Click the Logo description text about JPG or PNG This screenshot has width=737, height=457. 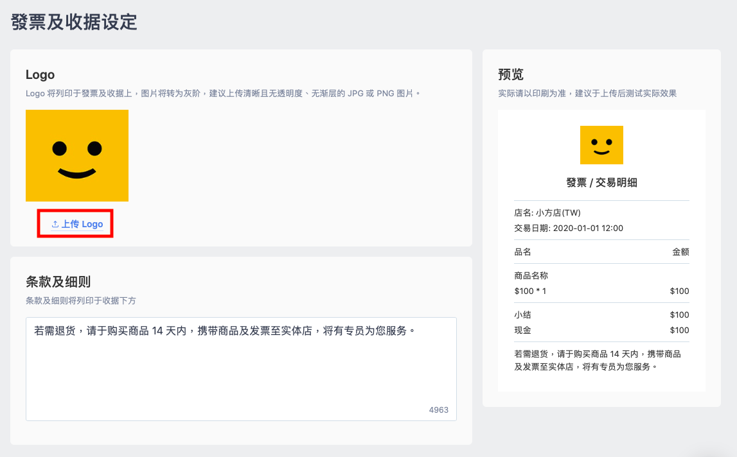click(x=223, y=94)
